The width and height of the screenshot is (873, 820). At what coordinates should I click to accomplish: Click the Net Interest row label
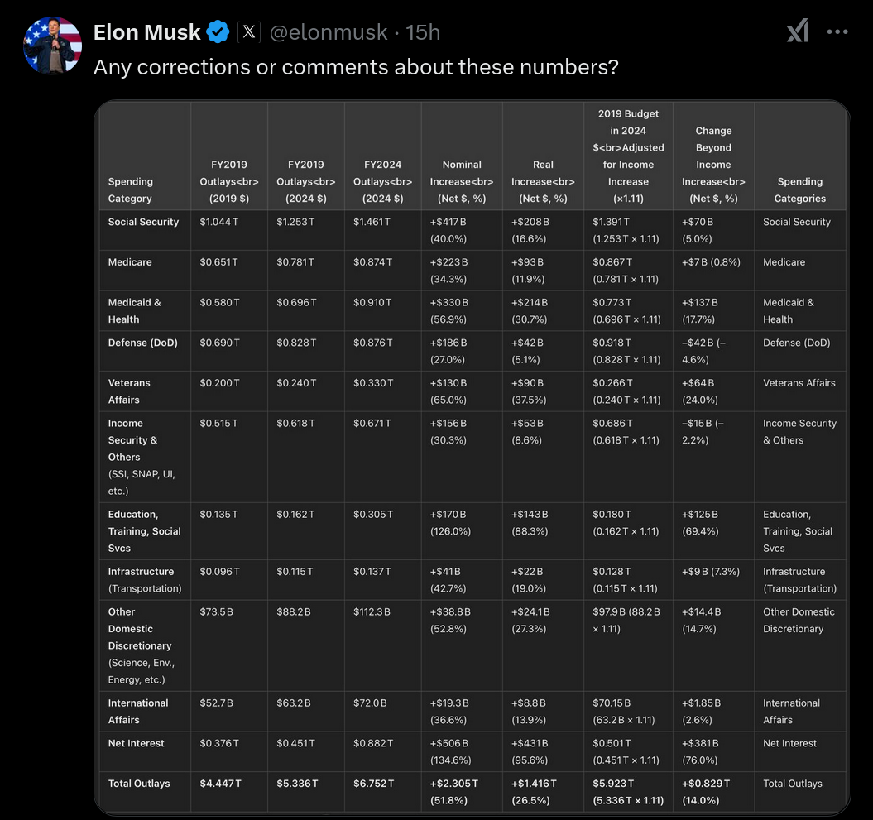(137, 743)
